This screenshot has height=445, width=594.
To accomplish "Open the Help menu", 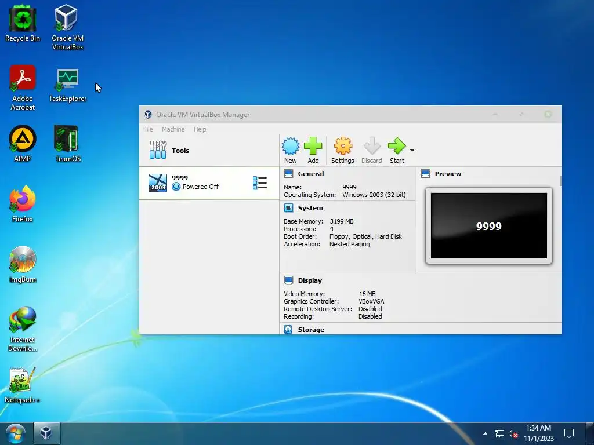I will pyautogui.click(x=200, y=129).
